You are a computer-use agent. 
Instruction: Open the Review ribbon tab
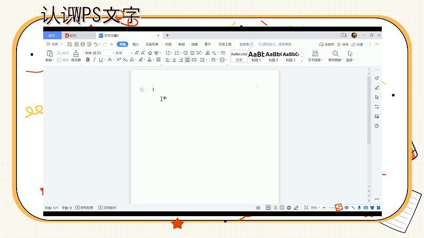(182, 44)
